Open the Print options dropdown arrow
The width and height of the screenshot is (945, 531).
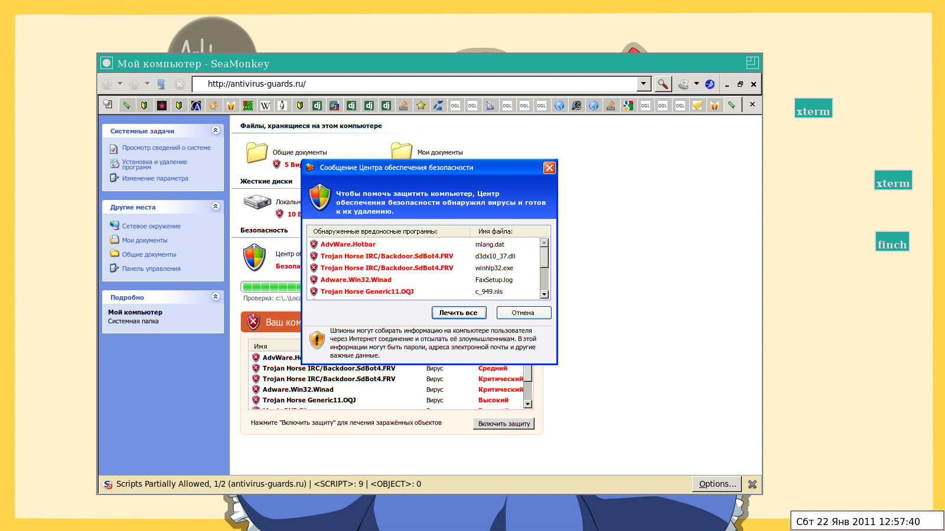point(696,84)
